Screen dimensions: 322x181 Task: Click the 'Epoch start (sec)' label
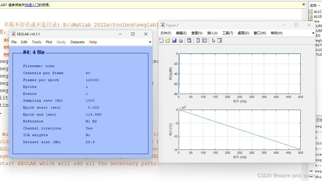[42, 107]
